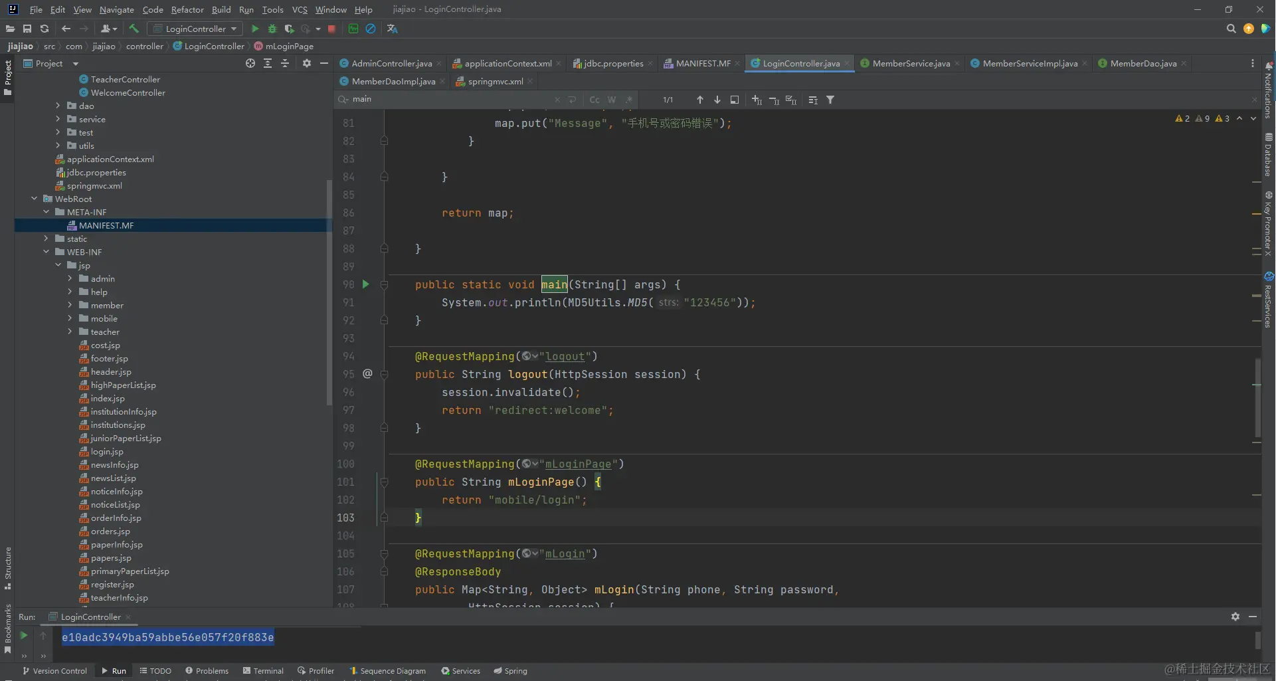Open the editor tabs more-options menu
1276x681 pixels.
[x=1253, y=63]
